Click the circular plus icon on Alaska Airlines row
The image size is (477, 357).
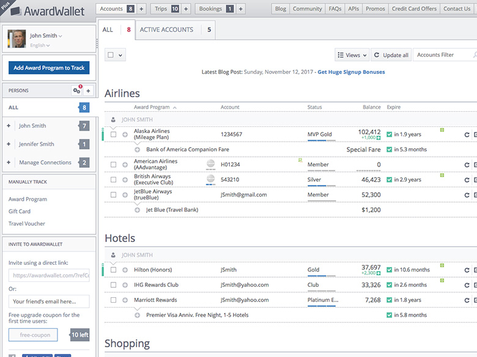pos(125,134)
